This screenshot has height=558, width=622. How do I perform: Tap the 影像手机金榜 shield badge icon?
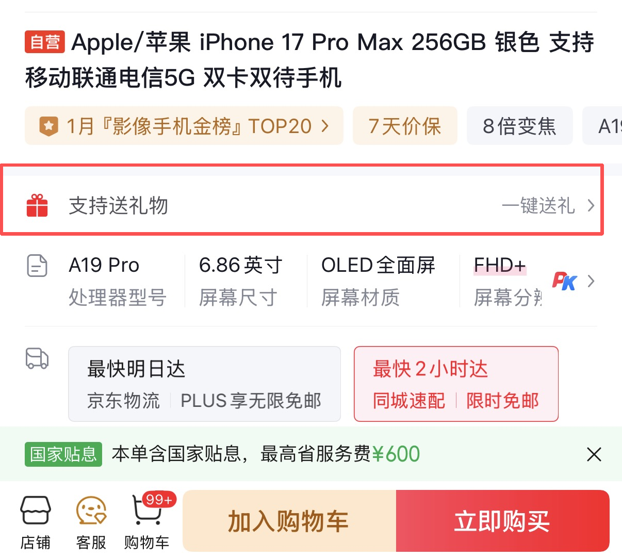click(49, 125)
